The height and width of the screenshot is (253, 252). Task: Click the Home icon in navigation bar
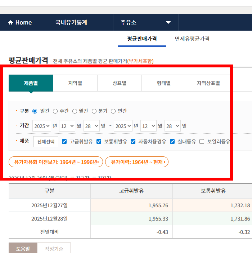tap(11, 22)
